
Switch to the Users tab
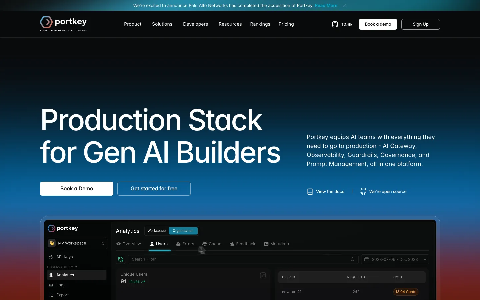(159, 244)
